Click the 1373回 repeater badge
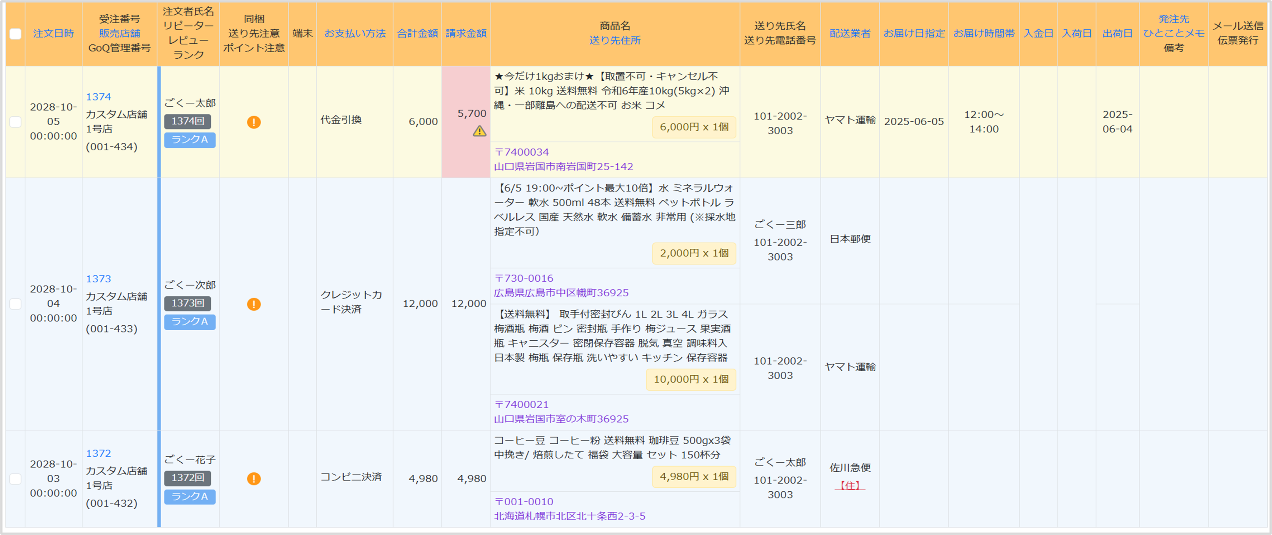The height and width of the screenshot is (535, 1272). [188, 303]
